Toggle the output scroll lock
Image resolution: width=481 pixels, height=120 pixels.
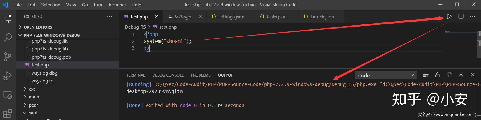(x=437, y=75)
